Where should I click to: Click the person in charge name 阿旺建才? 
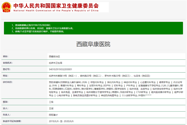(53, 115)
